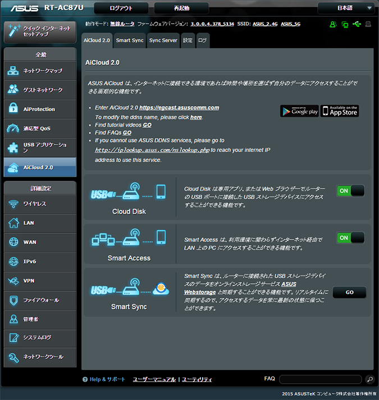Click the ログアウト logout button
This screenshot has height=400, width=379.
tap(121, 8)
